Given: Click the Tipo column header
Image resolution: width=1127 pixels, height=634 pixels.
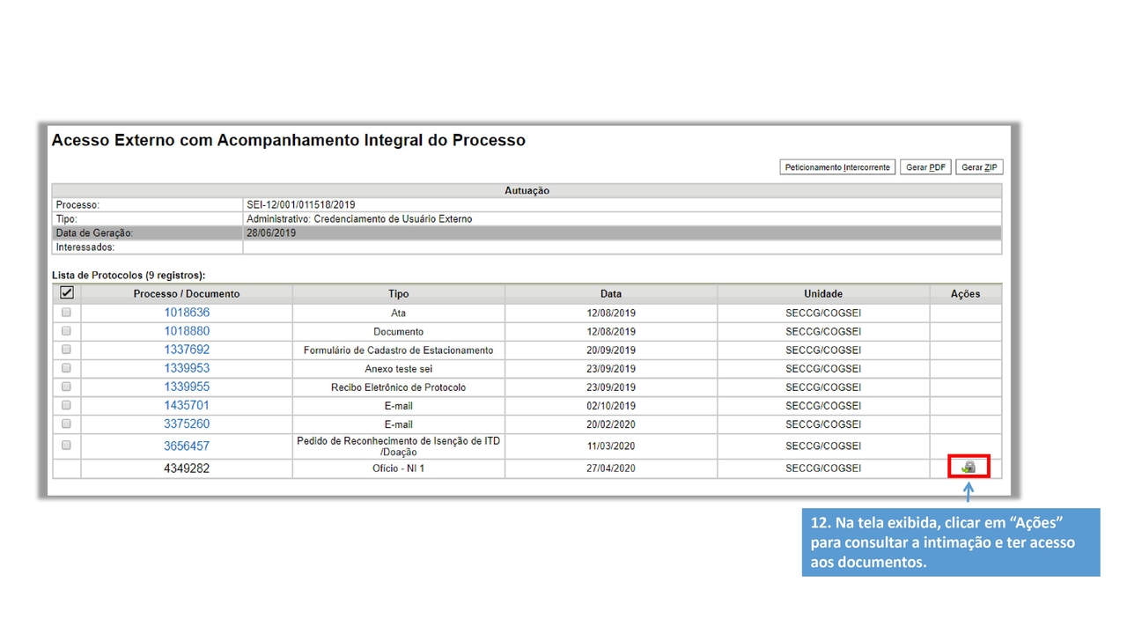Looking at the screenshot, I should [x=399, y=294].
